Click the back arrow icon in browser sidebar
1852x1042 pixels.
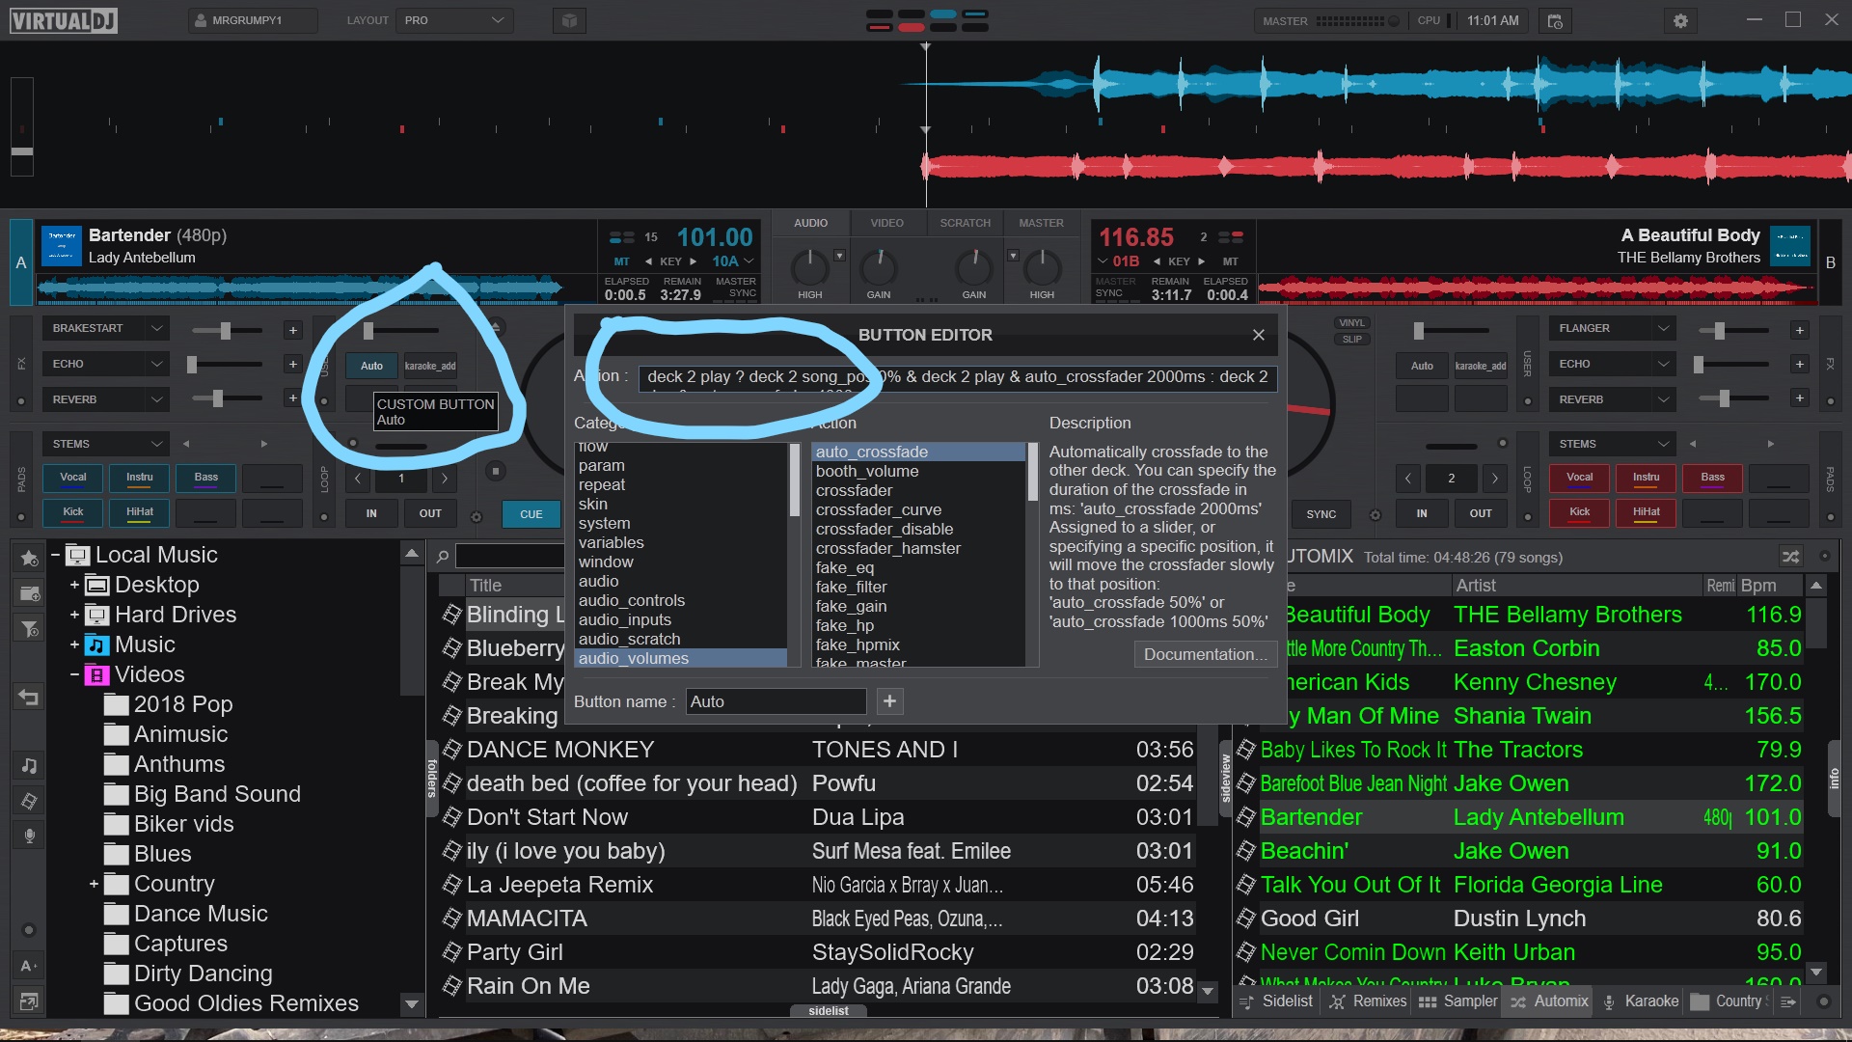pyautogui.click(x=29, y=697)
